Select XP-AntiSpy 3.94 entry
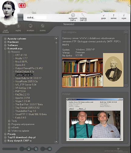The width and height of the screenshot is (131, 153). 23,88
